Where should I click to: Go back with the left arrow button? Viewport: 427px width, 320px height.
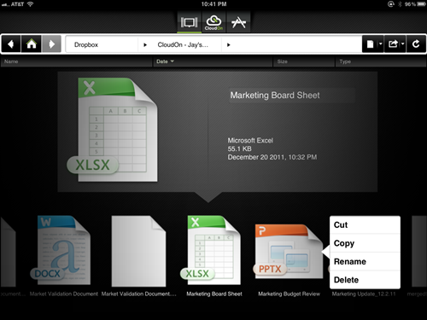11,44
